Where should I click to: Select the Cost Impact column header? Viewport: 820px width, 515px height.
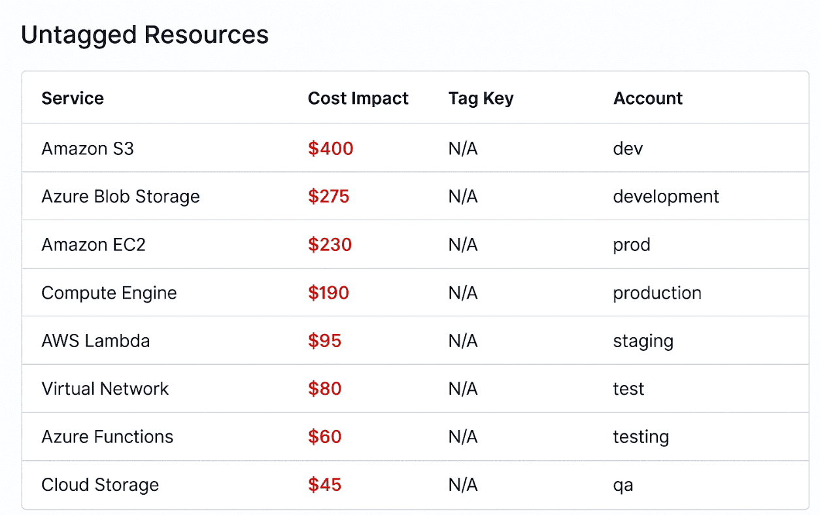tap(358, 98)
